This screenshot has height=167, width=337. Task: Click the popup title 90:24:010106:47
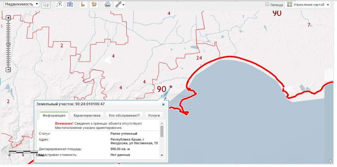tap(90, 104)
